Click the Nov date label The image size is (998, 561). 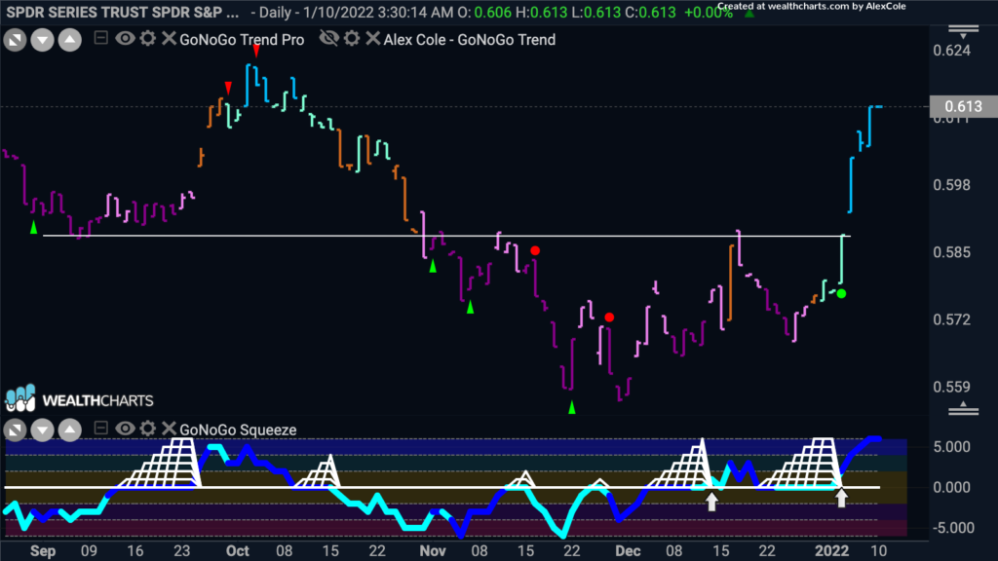point(433,551)
